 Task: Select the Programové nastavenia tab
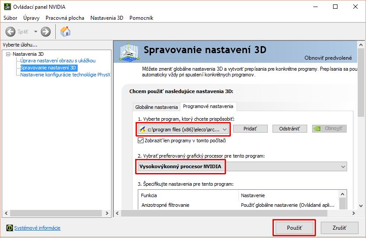208,106
